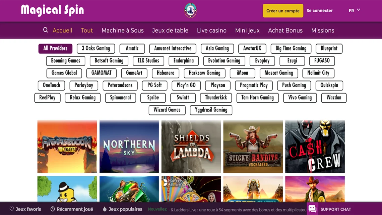
Task: Click the wizard logo emblem in header
Action: [x=191, y=10]
